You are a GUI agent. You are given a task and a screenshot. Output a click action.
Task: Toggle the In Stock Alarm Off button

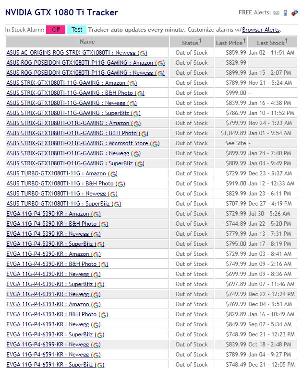click(x=56, y=30)
